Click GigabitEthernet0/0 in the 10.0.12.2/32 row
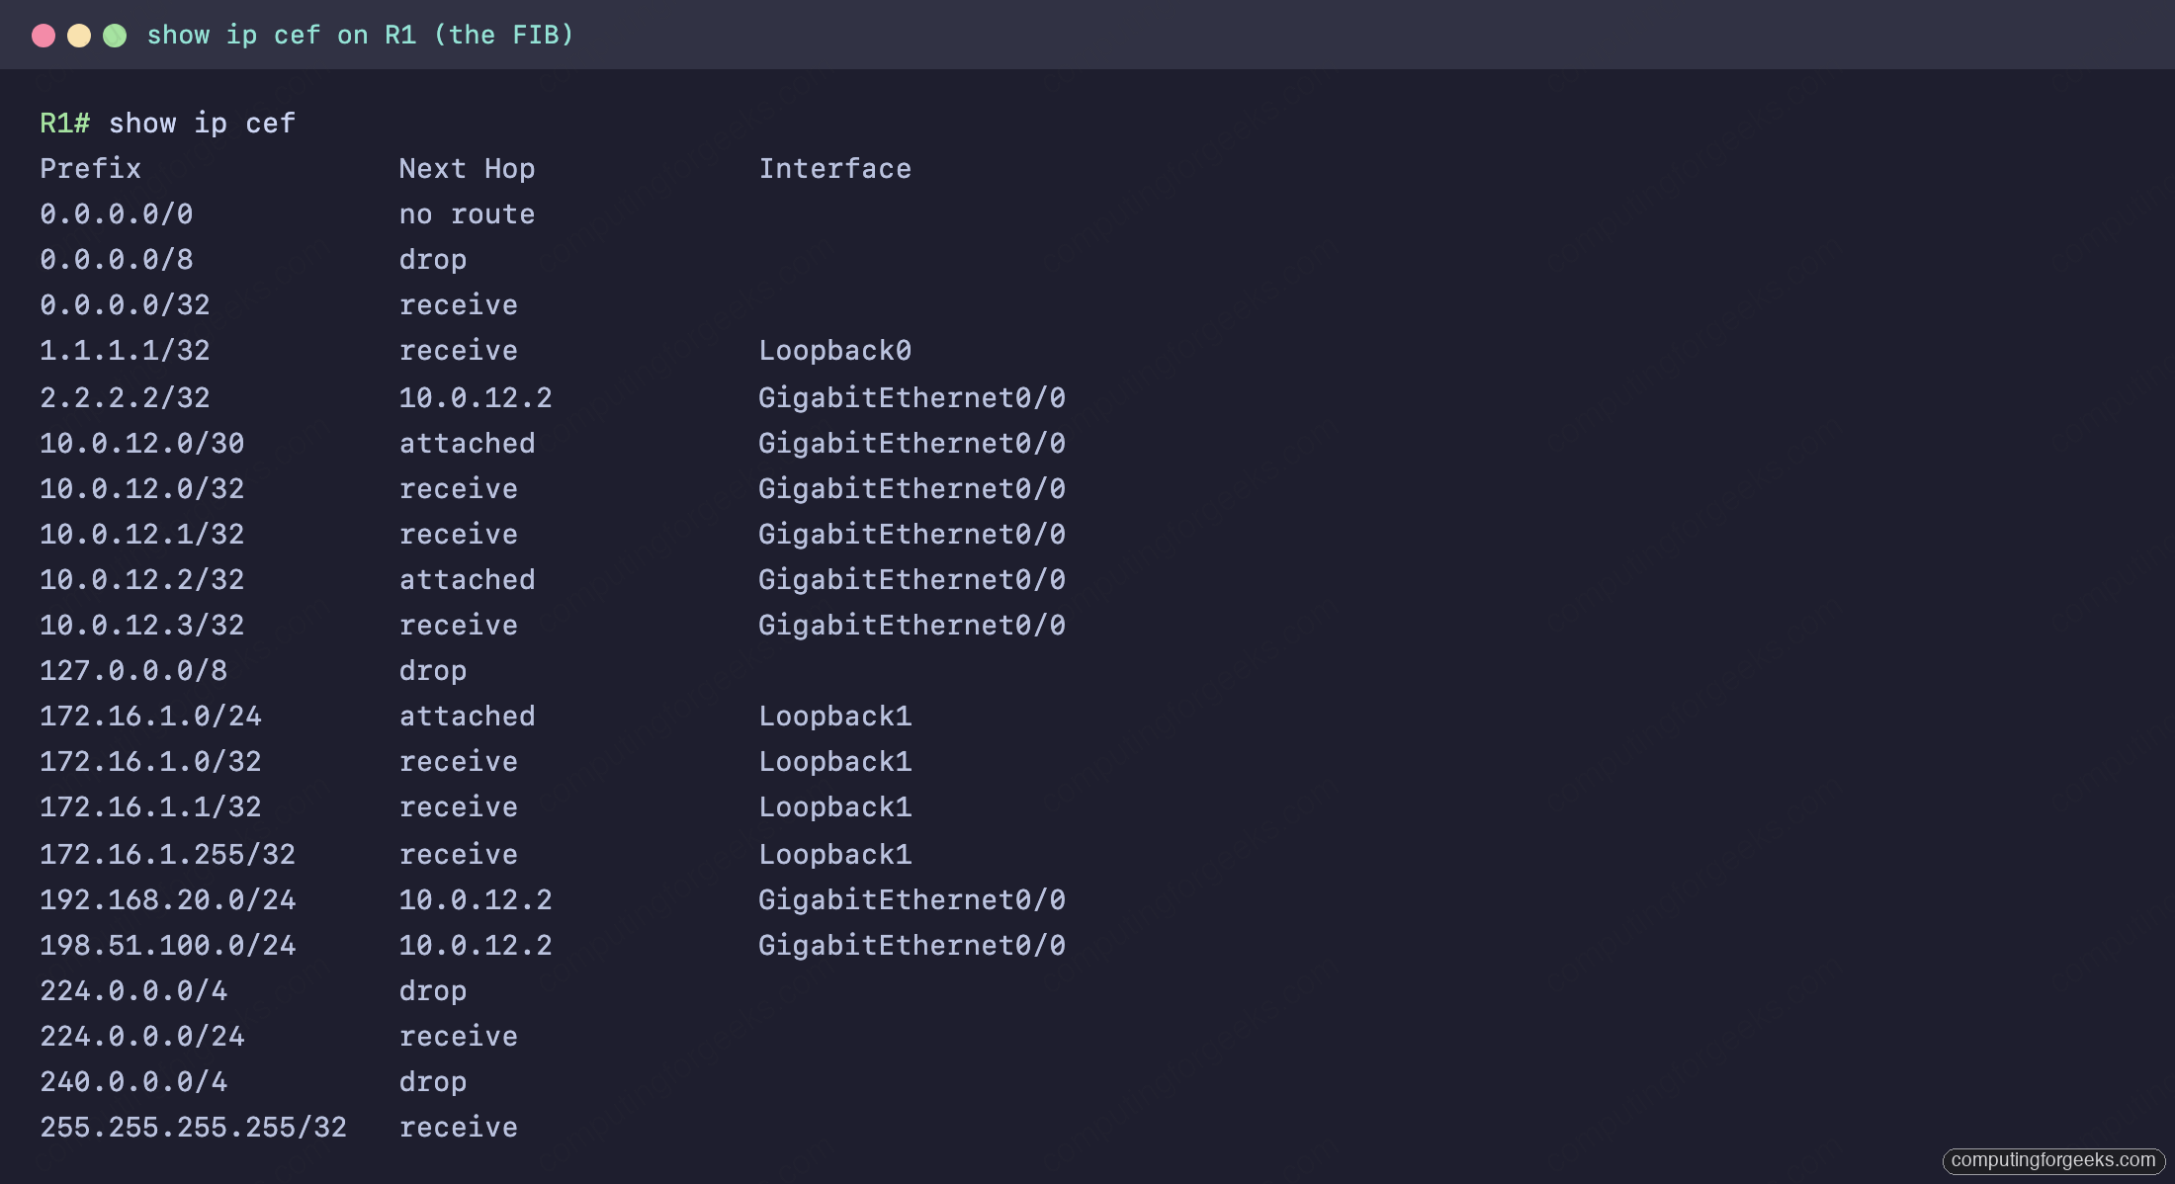This screenshot has width=2175, height=1184. tap(912, 580)
